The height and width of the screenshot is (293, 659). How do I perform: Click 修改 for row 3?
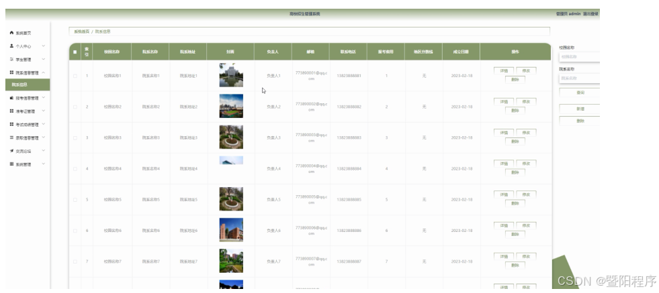pyautogui.click(x=526, y=133)
